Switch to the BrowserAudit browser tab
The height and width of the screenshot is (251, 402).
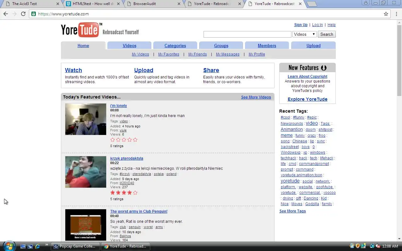point(152,4)
